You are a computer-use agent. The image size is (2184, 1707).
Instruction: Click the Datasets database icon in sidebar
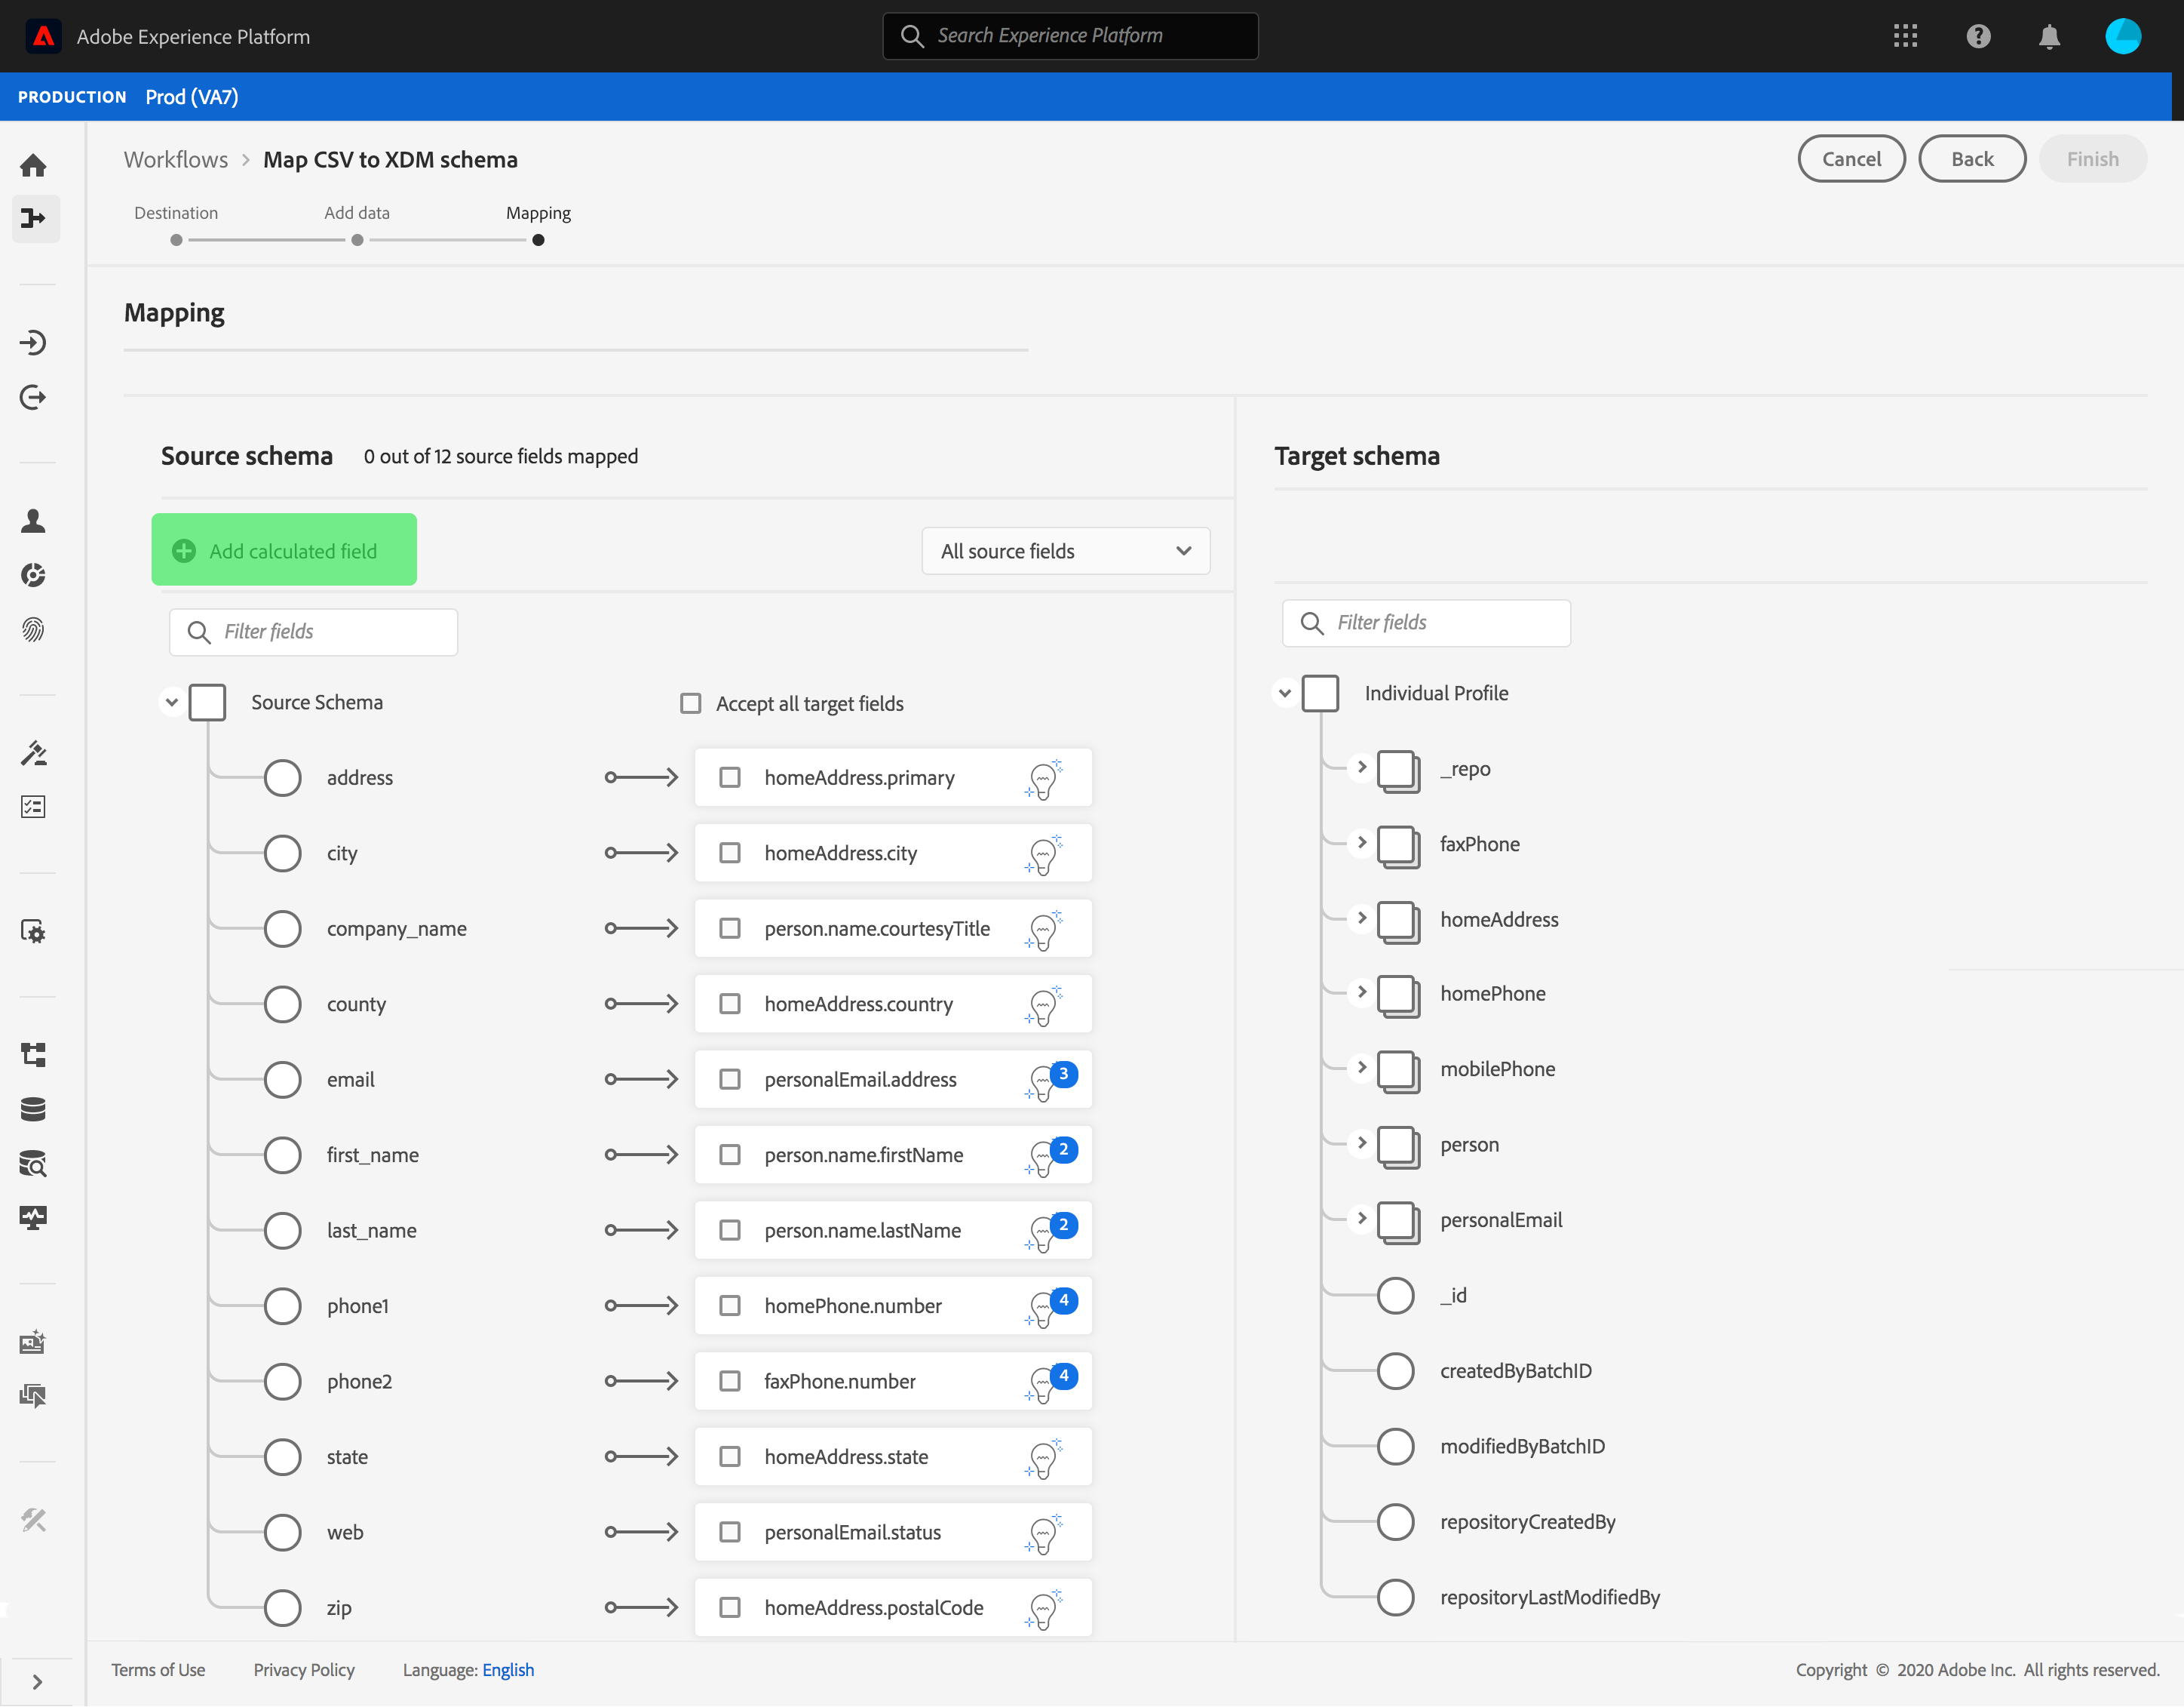click(33, 1109)
